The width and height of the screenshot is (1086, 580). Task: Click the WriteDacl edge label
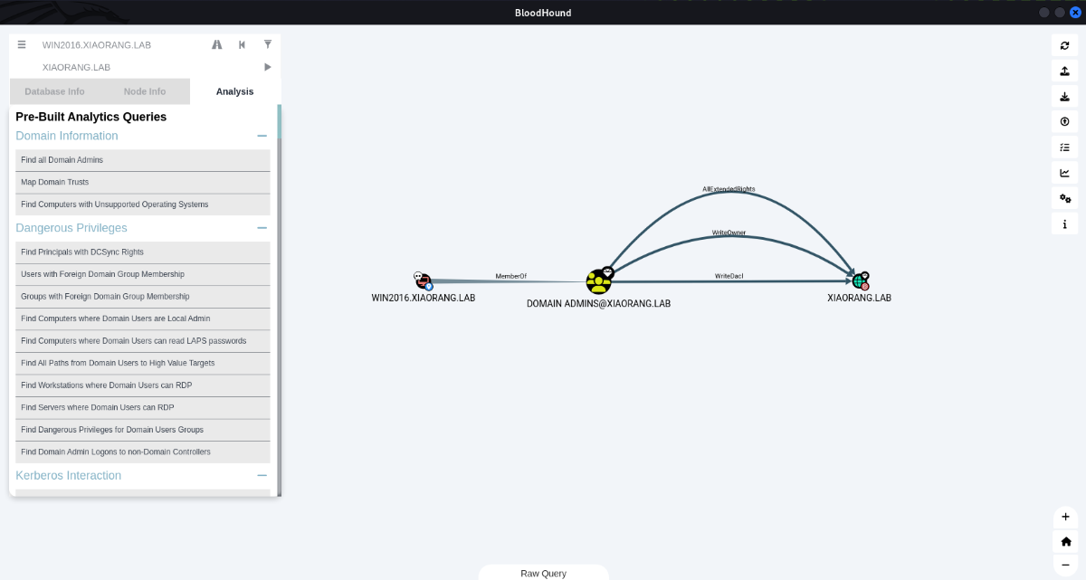click(x=729, y=276)
